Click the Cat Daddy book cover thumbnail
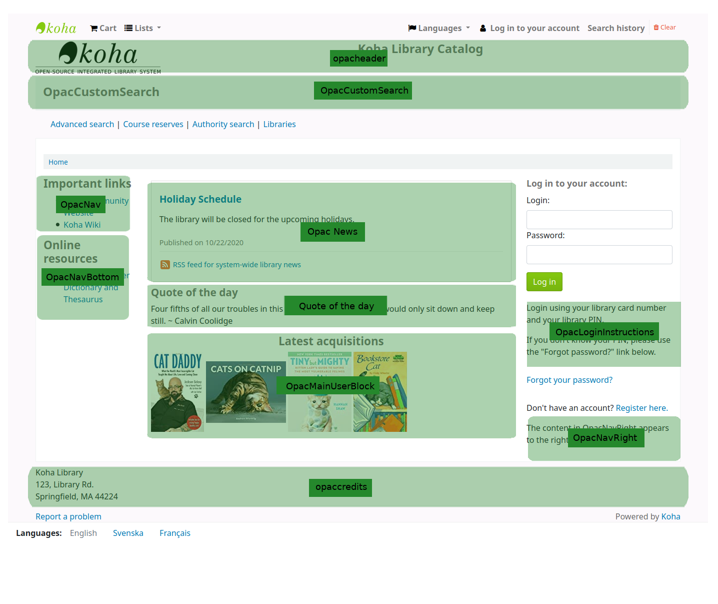The height and width of the screenshot is (604, 718). 177,391
